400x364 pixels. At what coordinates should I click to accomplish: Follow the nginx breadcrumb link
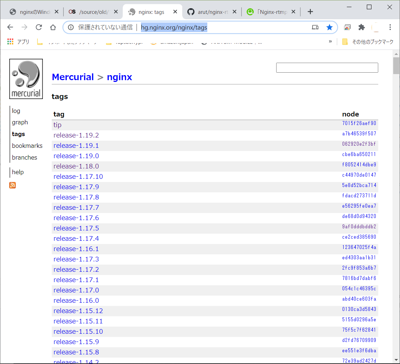click(x=120, y=77)
